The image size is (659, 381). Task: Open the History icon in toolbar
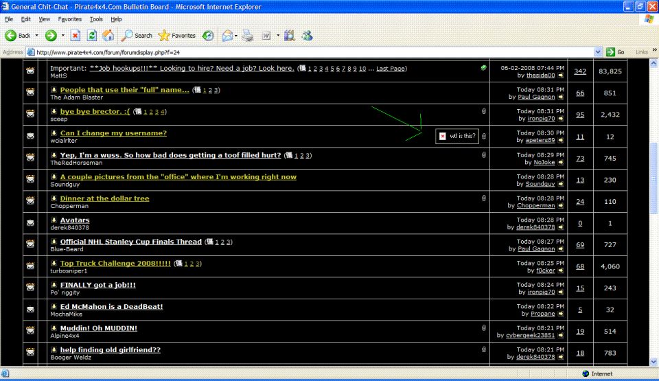208,36
